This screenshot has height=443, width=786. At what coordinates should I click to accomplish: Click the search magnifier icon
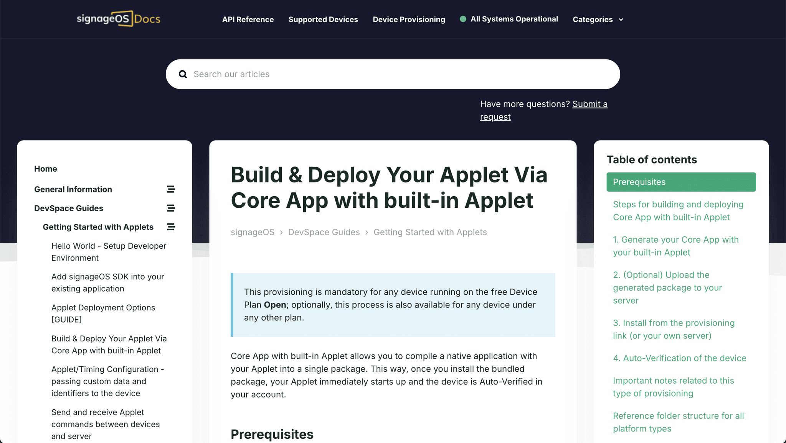click(x=183, y=74)
